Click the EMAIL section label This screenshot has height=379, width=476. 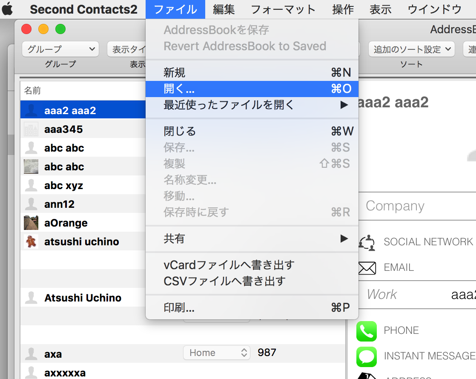(399, 267)
